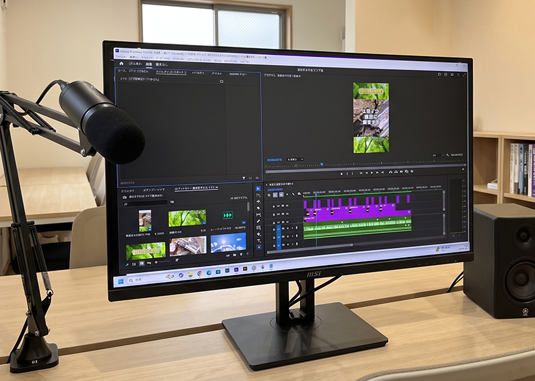Select the green arrows motion template thumbnail
Viewport: 535px width, 381px height.
[227, 215]
